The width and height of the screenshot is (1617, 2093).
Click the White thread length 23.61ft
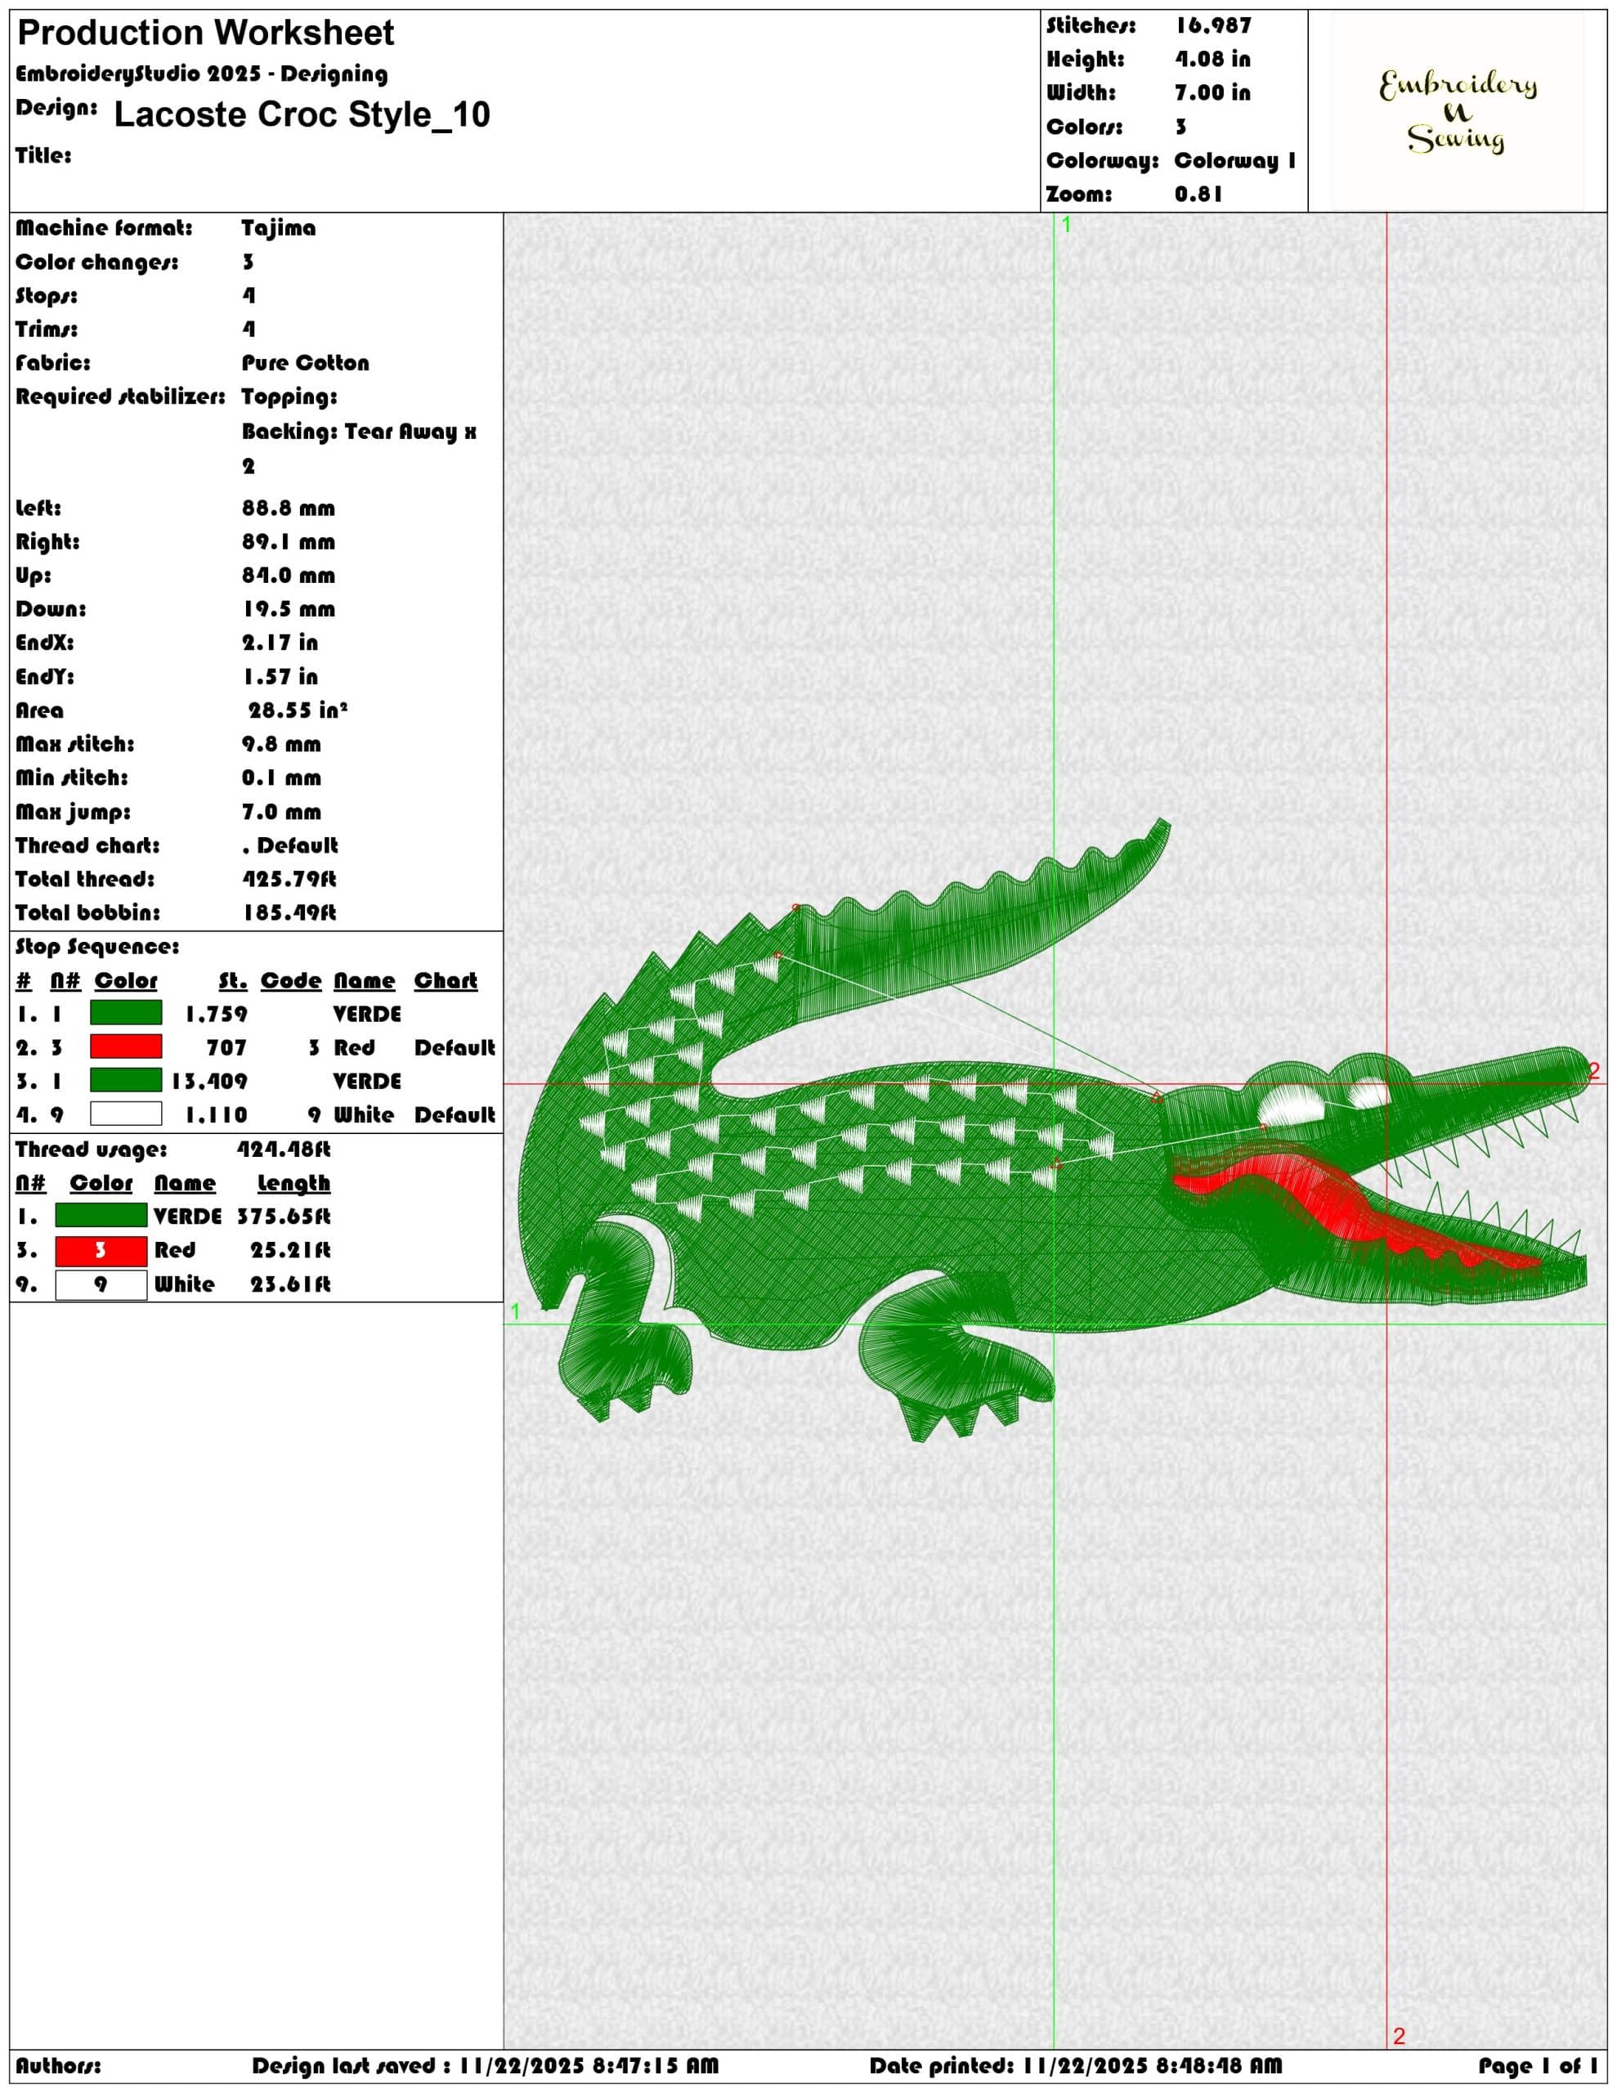(x=289, y=1284)
